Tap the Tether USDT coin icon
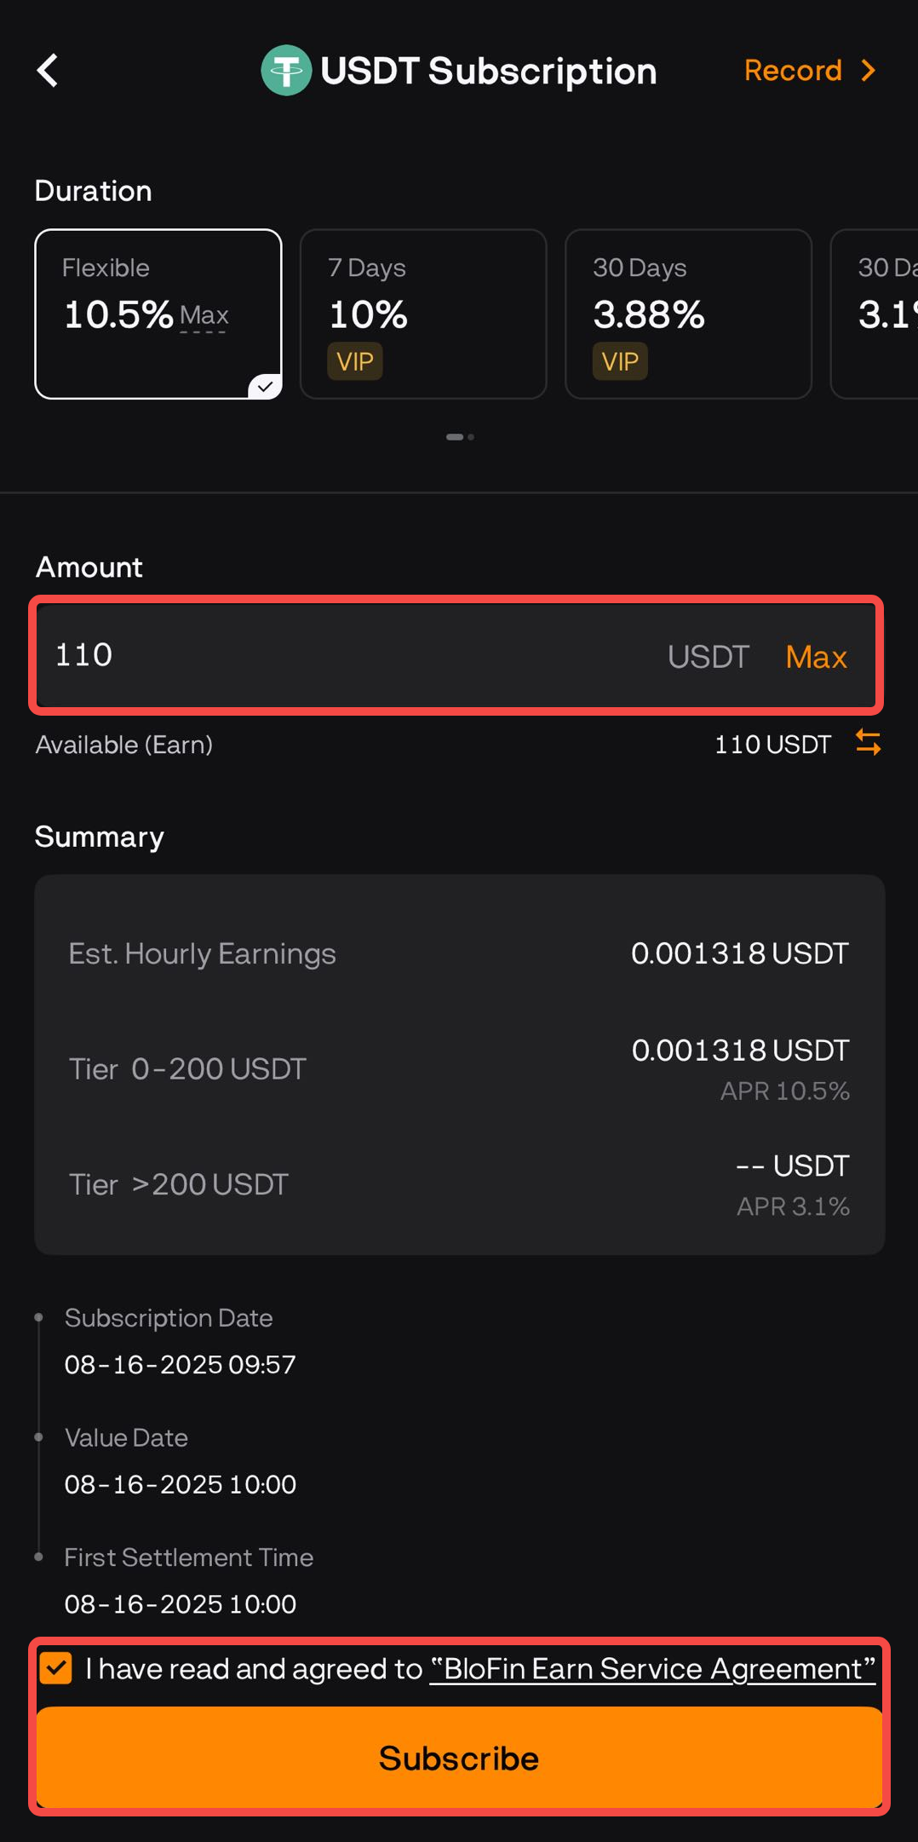The image size is (918, 1842). tap(286, 71)
